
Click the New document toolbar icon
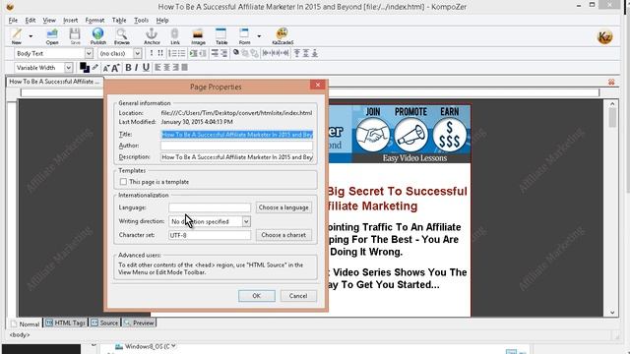16,35
